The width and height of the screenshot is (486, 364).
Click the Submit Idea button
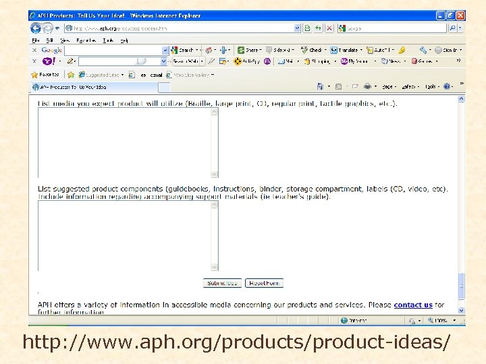222,283
